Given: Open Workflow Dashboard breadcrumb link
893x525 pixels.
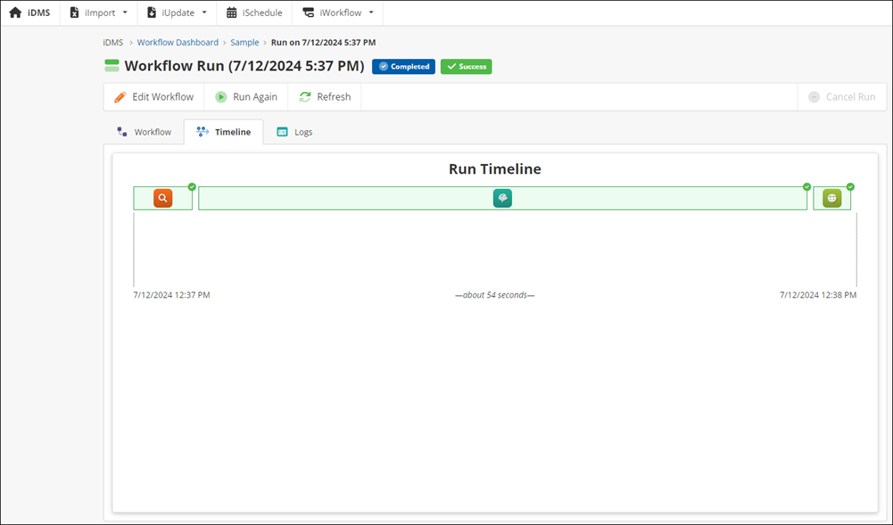Looking at the screenshot, I should click(x=178, y=42).
